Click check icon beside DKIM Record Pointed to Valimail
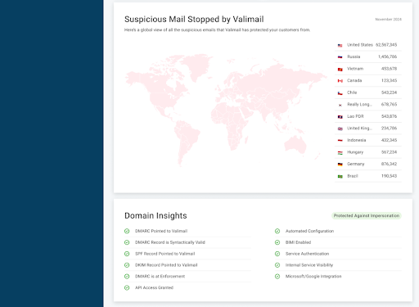This screenshot has width=419, height=307. pos(127,265)
